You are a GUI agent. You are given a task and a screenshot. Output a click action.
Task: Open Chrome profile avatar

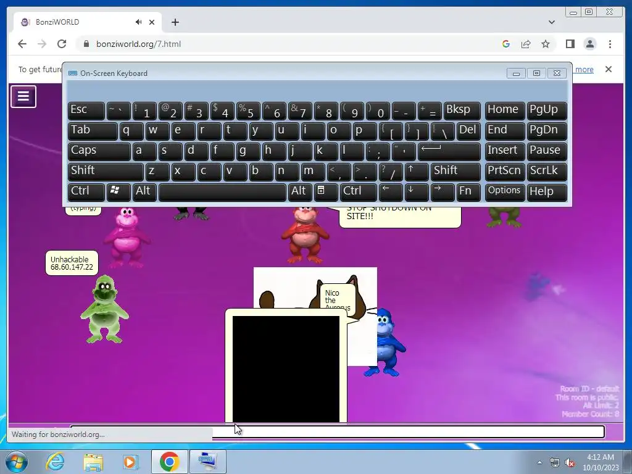coord(590,44)
